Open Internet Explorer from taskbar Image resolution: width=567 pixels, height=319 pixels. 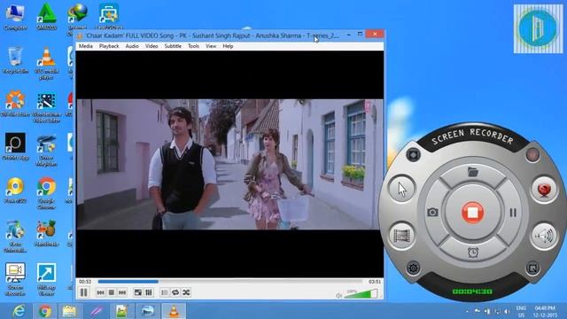coord(19,311)
